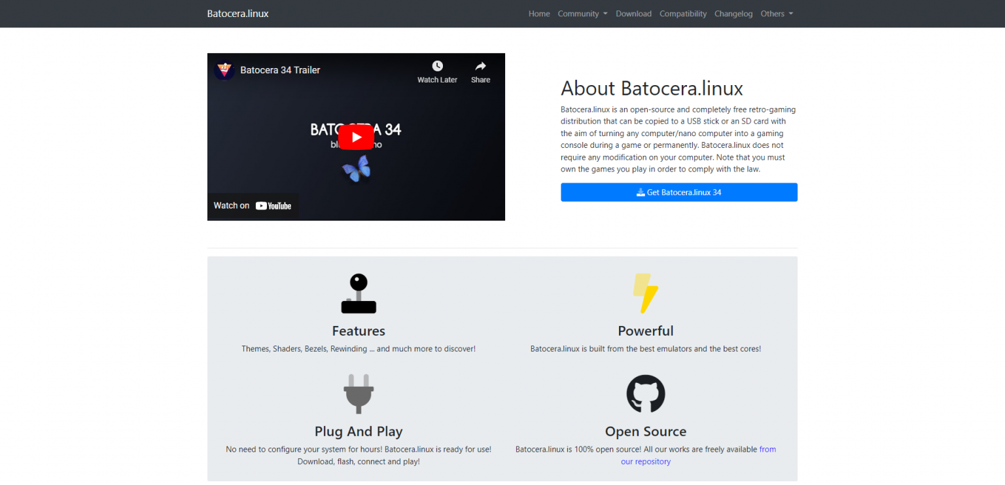1005x485 pixels.
Task: Open the Changelog page from the navbar
Action: coord(733,13)
